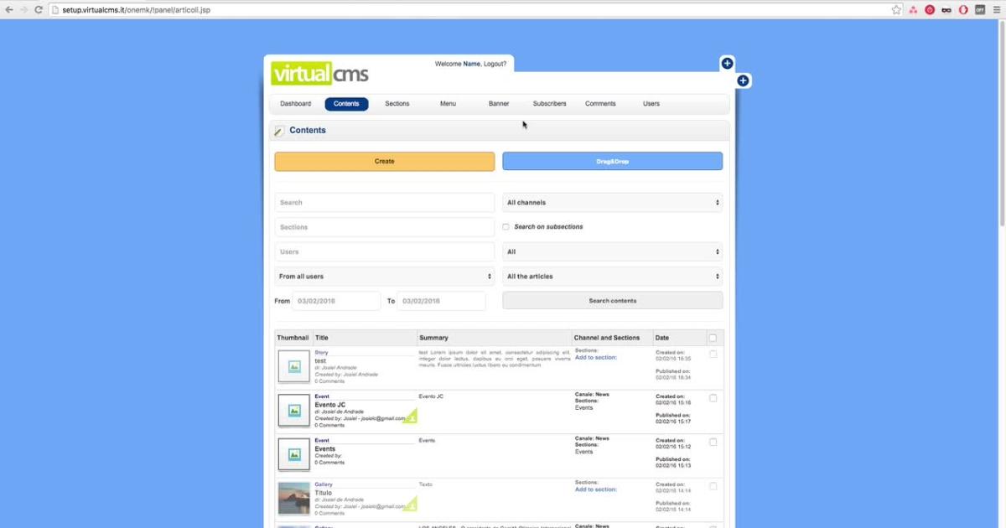Viewport: 1006px width, 528px height.
Task: Click the browser vertical scrollbar
Action: pos(1001,126)
